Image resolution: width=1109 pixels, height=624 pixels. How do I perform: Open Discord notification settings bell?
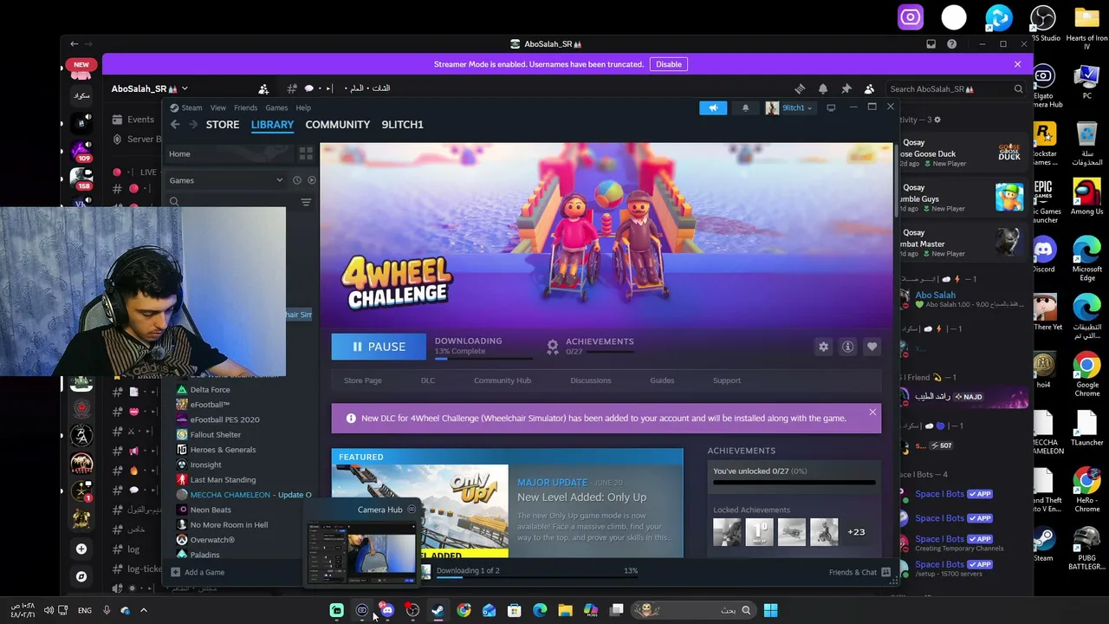click(822, 88)
